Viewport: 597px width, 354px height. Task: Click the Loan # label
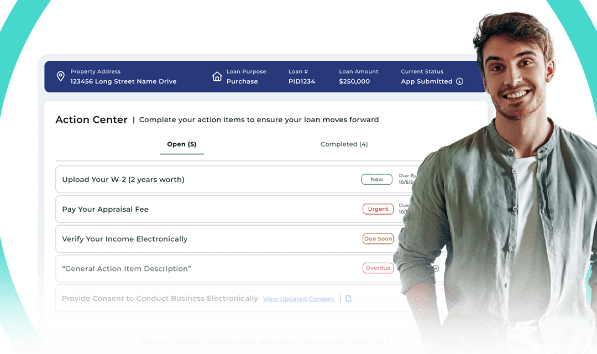pos(298,71)
